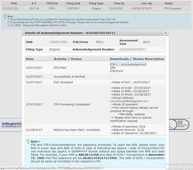
Task: Select the ITR Processing Completed row
Action: (95, 104)
